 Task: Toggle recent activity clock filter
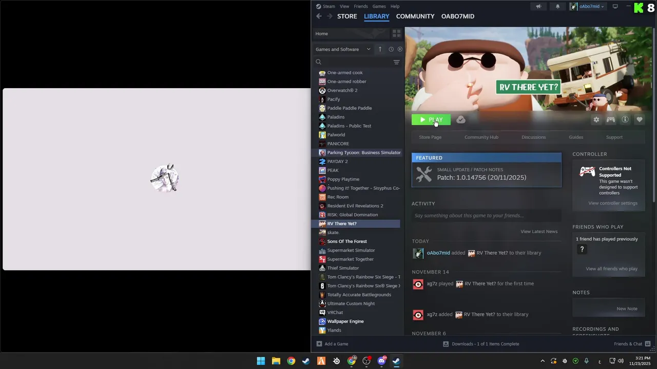point(391,49)
